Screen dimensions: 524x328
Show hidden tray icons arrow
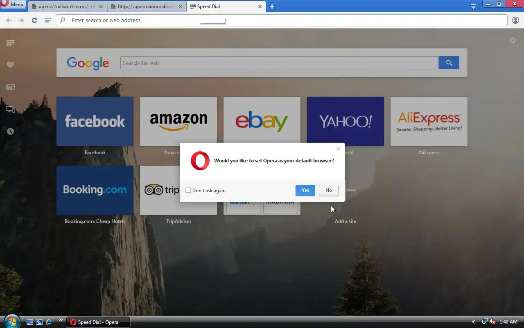(x=474, y=322)
